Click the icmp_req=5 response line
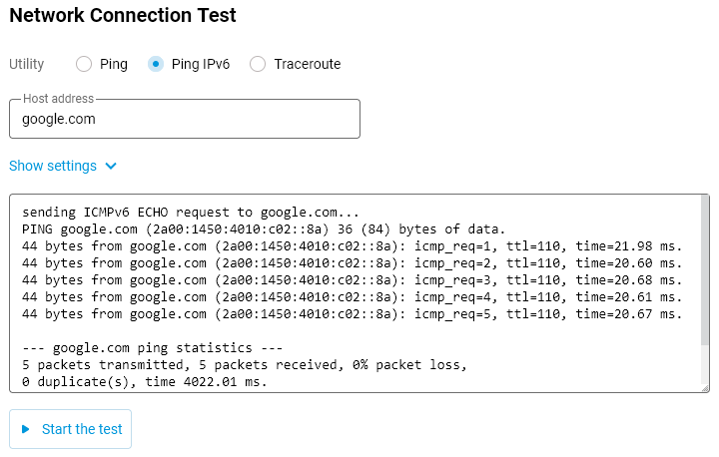The image size is (719, 457). click(x=350, y=314)
